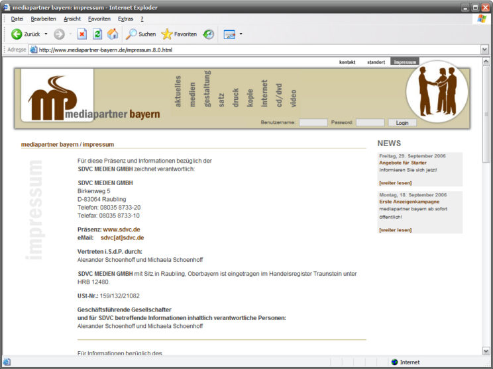This screenshot has width=493, height=369.
Task: Click the USt-Nr. 159/132/21082 text
Action: point(109,296)
